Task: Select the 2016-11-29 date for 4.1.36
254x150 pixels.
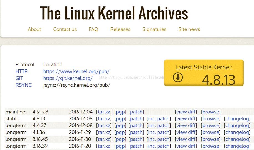Action: point(80,132)
